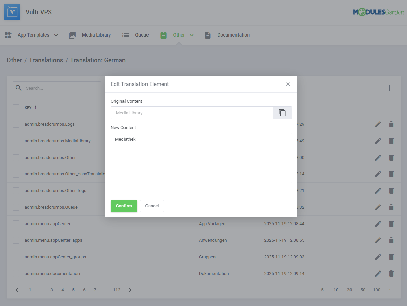Open the Translations breadcrumb link

(x=46, y=60)
